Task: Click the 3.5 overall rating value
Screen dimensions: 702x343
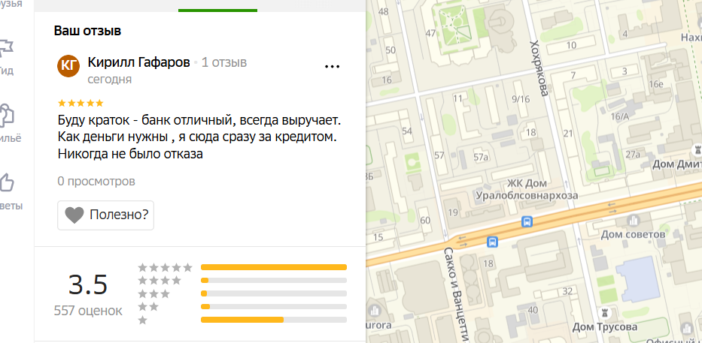Action: pyautogui.click(x=88, y=285)
